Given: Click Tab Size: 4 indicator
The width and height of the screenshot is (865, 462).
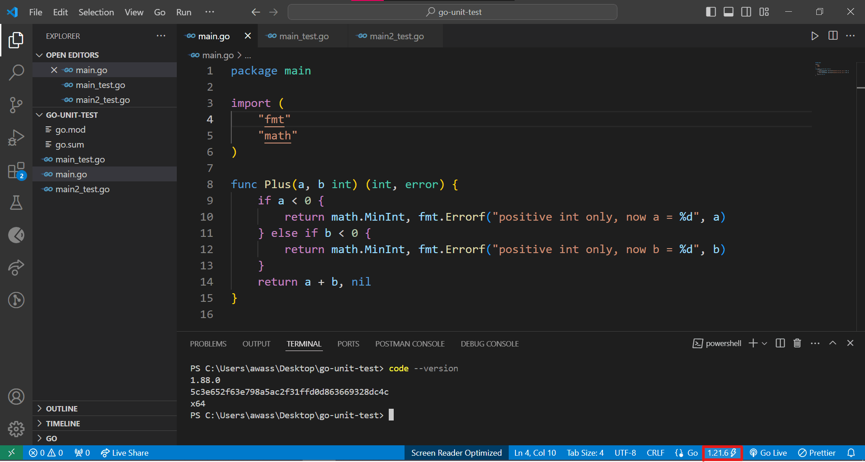Looking at the screenshot, I should click(x=585, y=453).
